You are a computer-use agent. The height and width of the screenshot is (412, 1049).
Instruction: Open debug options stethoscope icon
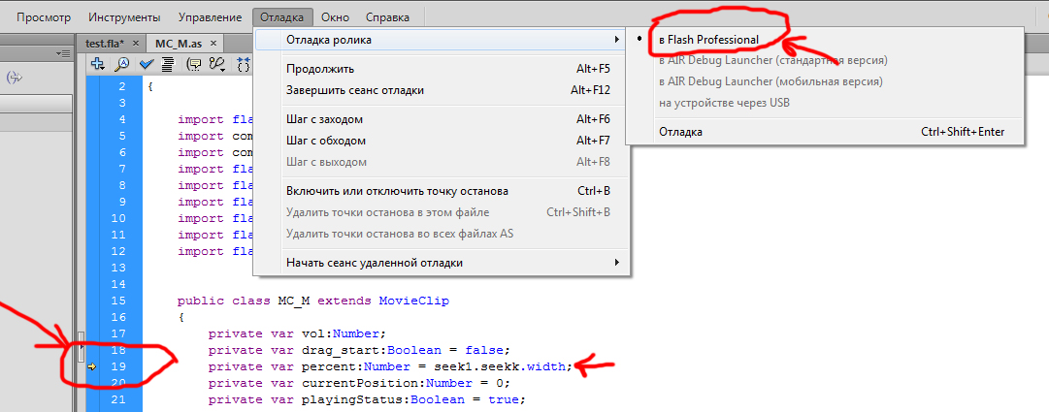click(217, 64)
